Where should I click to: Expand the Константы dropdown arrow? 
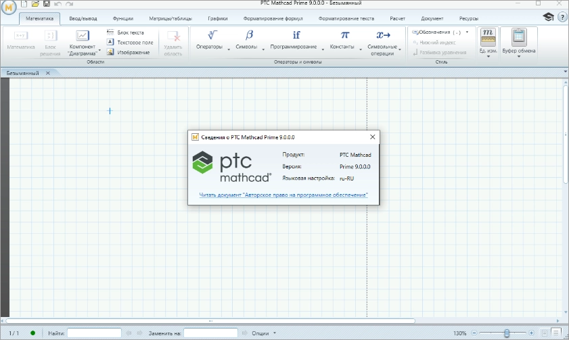tap(361, 49)
